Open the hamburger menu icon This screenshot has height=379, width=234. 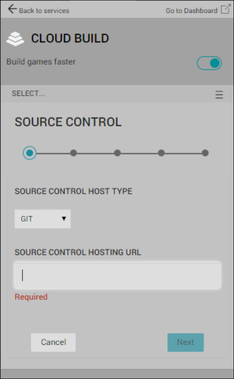click(x=219, y=95)
